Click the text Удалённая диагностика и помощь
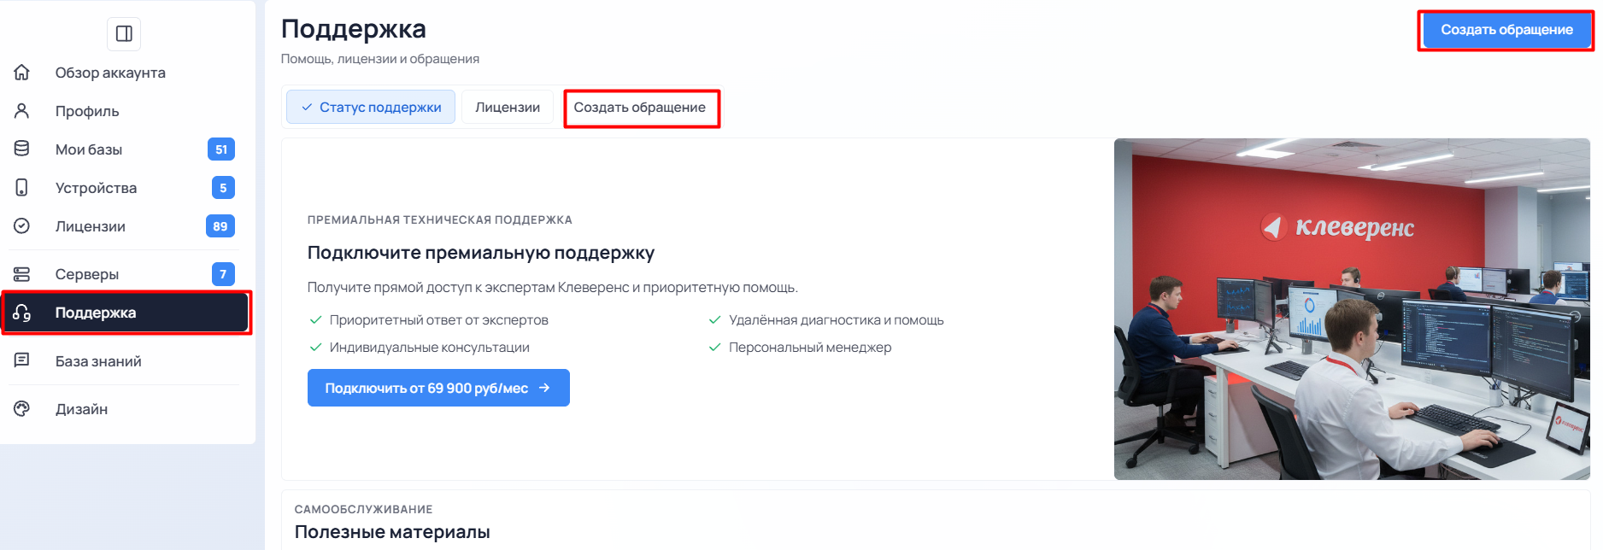Viewport: 1603px width, 550px height. 837,320
